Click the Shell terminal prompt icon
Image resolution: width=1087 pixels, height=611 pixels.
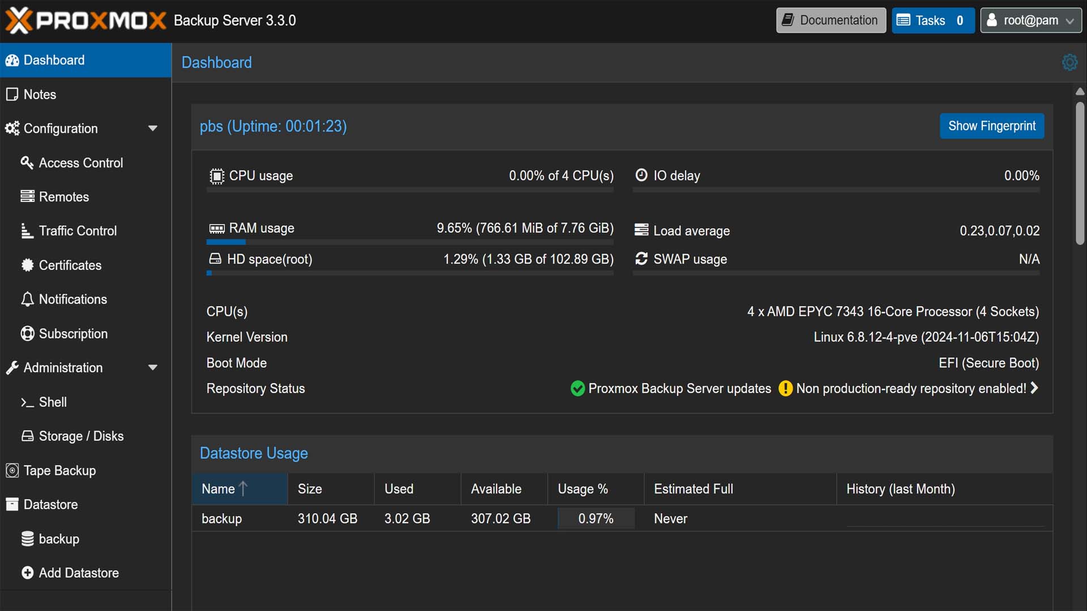click(27, 402)
